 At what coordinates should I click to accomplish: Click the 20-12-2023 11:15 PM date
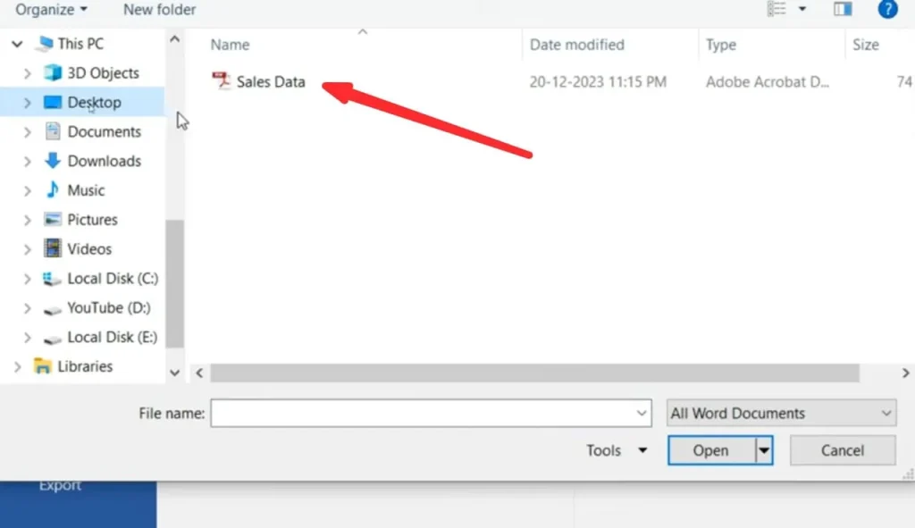click(x=598, y=81)
